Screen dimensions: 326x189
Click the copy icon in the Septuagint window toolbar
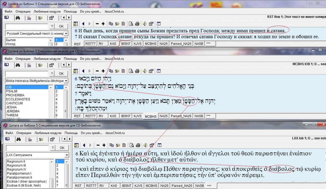111,145
